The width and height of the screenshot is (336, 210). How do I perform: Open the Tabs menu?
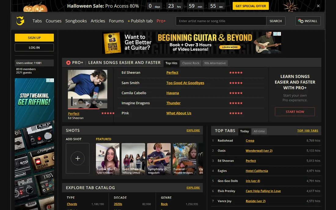coord(37,21)
